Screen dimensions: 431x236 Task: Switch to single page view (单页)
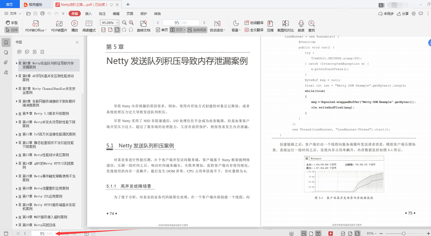162,30
